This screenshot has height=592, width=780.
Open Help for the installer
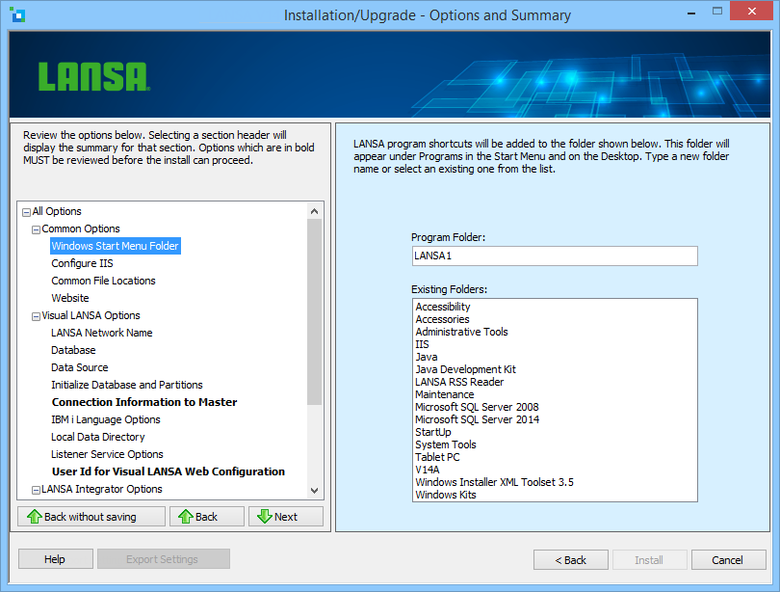point(55,559)
